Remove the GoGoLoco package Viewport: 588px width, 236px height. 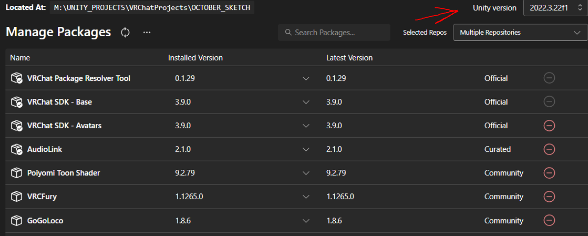click(549, 220)
